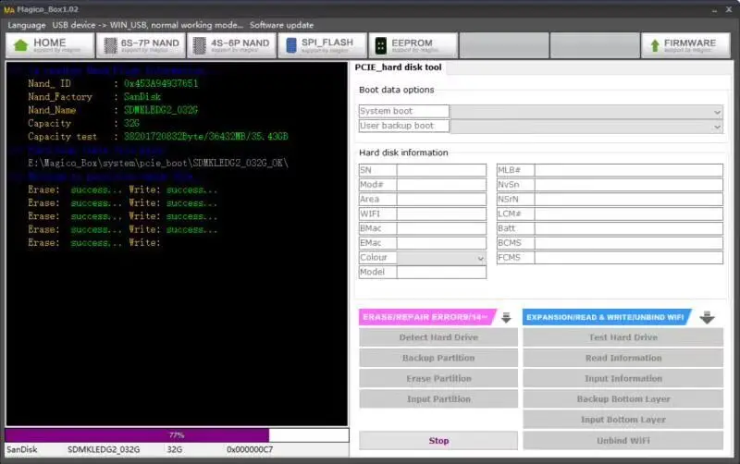Click the Batt input field

[629, 228]
